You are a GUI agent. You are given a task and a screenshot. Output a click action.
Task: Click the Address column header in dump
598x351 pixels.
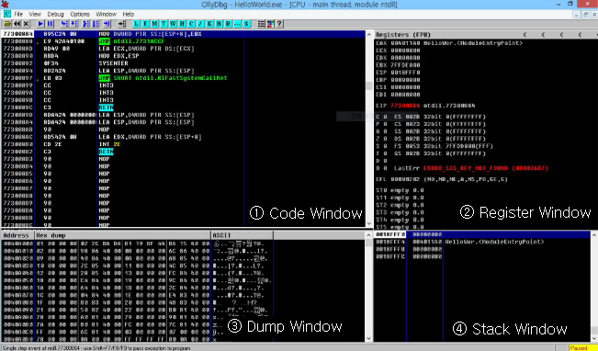tap(18, 235)
